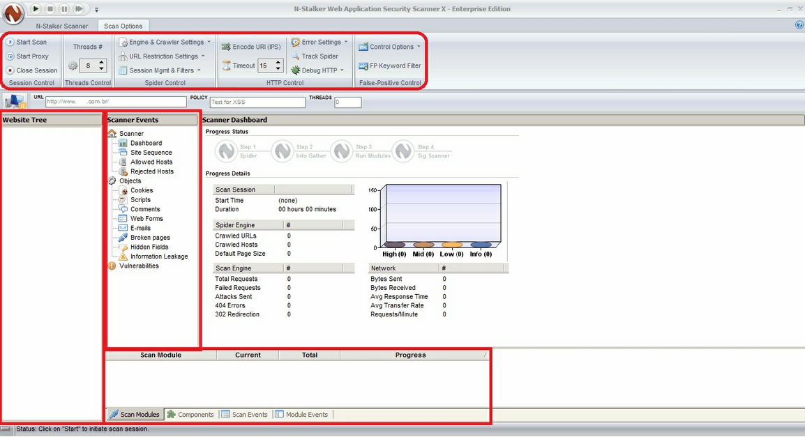Click the Step 4 Sig Scanner progress icon
805x437 pixels.
coord(404,151)
